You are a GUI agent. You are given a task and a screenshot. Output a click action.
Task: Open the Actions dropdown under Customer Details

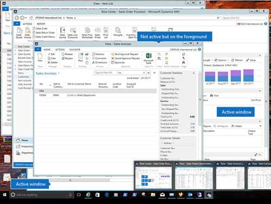168,143
